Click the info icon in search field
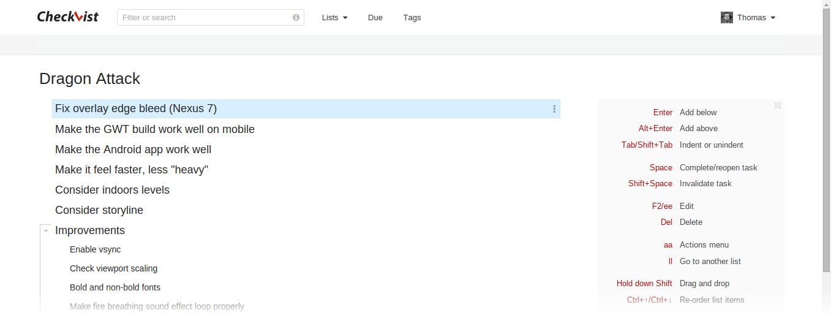Image resolution: width=831 pixels, height=318 pixels. click(x=296, y=18)
